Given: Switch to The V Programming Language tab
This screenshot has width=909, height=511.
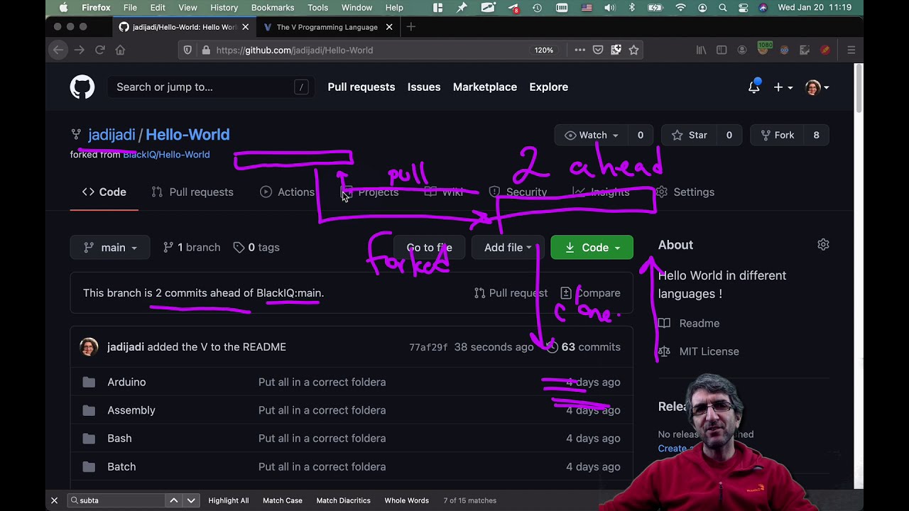Looking at the screenshot, I should click(327, 27).
